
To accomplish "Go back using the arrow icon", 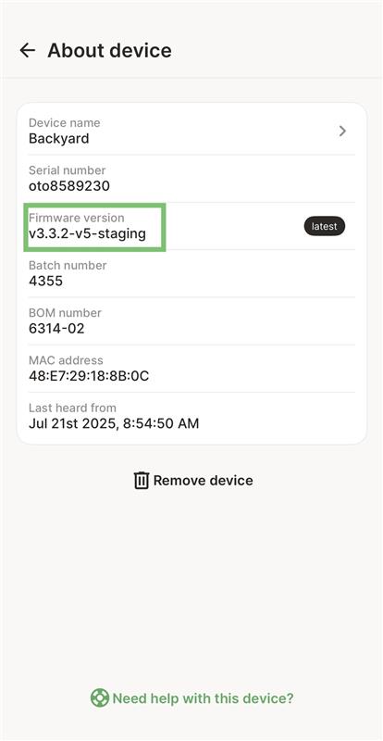I will (x=28, y=50).
